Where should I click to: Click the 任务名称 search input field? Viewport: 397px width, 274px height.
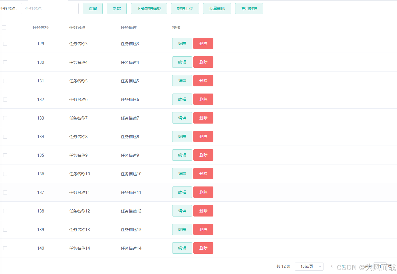point(49,9)
